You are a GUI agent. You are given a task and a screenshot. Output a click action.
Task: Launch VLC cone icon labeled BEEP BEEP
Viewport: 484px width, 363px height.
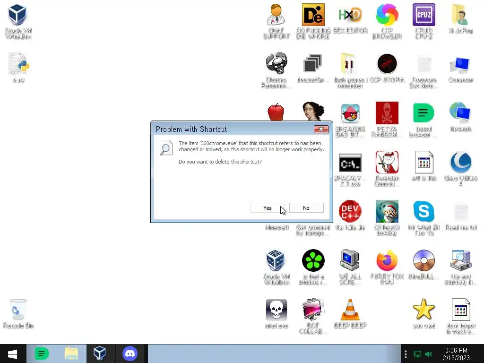(350, 314)
